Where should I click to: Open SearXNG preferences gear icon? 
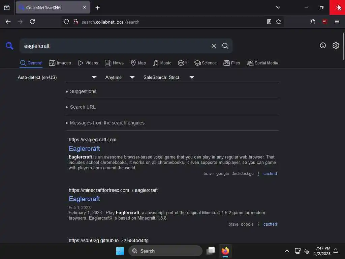(x=336, y=46)
